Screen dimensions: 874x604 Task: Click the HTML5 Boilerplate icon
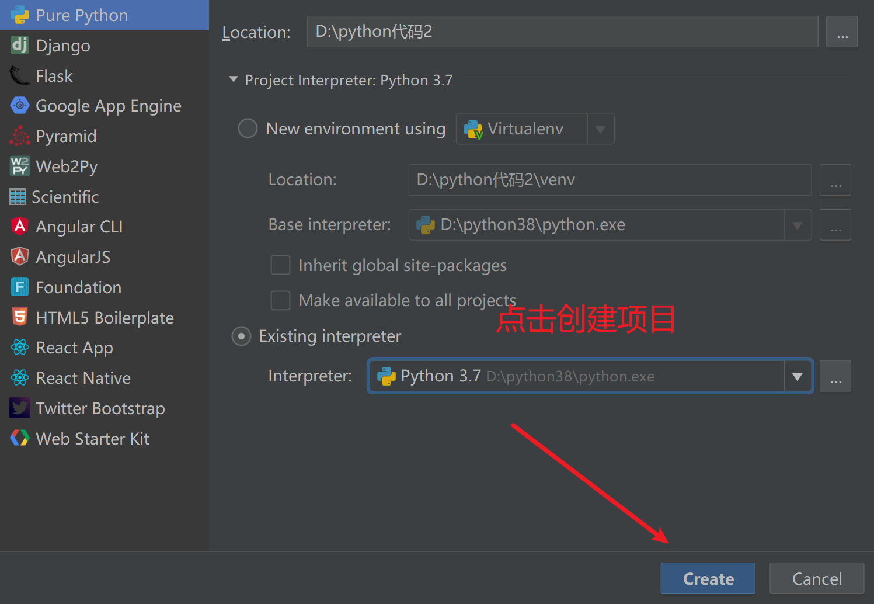(x=20, y=317)
